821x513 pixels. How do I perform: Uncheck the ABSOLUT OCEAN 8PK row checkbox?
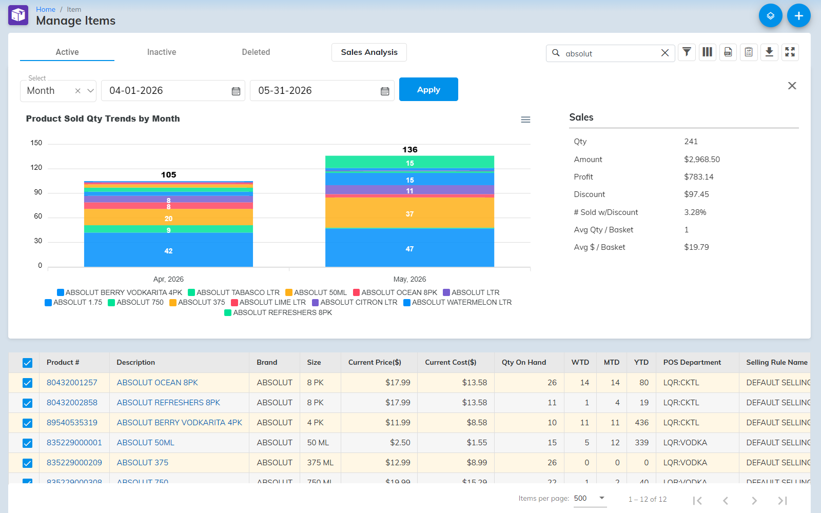click(x=28, y=383)
